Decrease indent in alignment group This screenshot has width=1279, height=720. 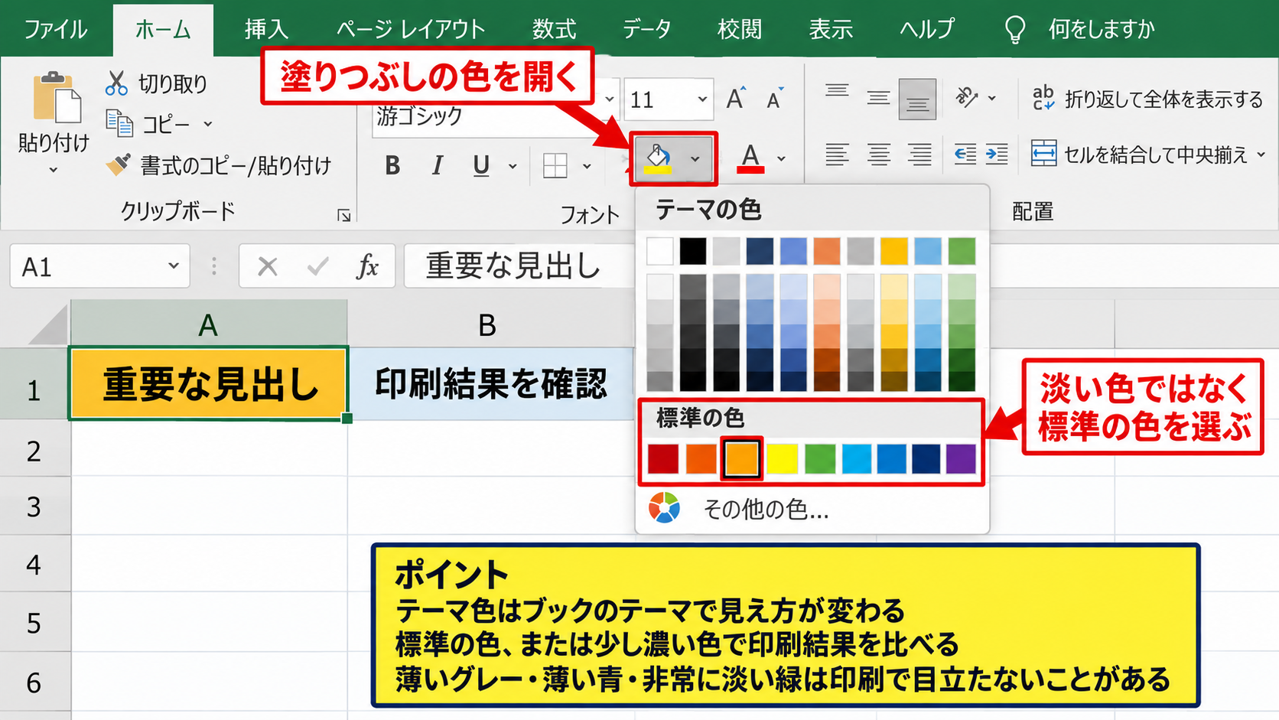pyautogui.click(x=965, y=155)
